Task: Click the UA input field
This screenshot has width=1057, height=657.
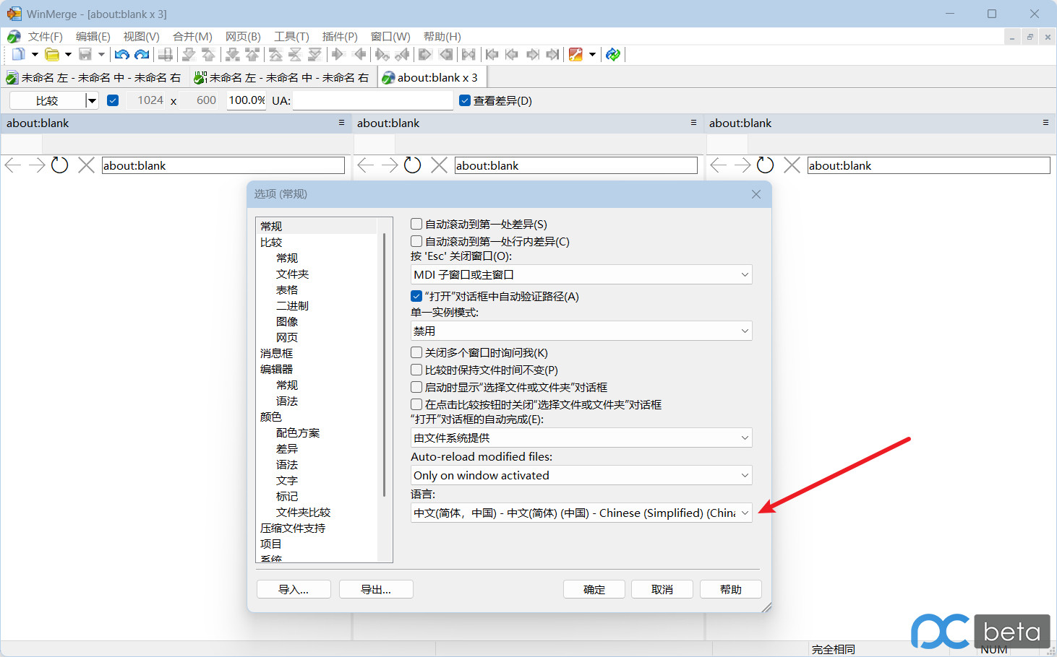Action: click(x=373, y=100)
